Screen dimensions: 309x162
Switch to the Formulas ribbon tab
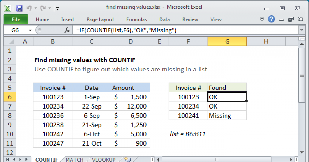click(136, 19)
